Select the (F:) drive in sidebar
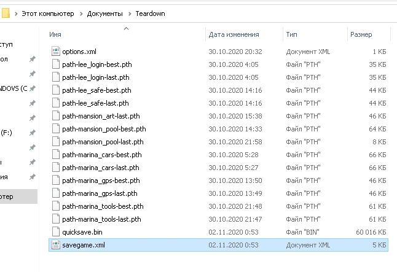 pos(6,133)
